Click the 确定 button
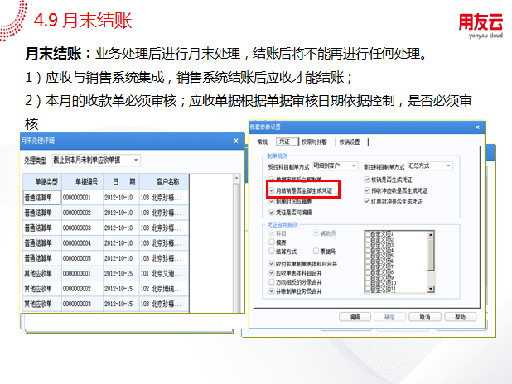512x384 pixels. coord(389,317)
